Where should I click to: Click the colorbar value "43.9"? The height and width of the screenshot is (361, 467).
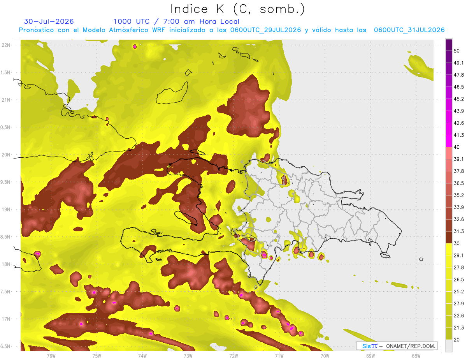tap(459, 111)
